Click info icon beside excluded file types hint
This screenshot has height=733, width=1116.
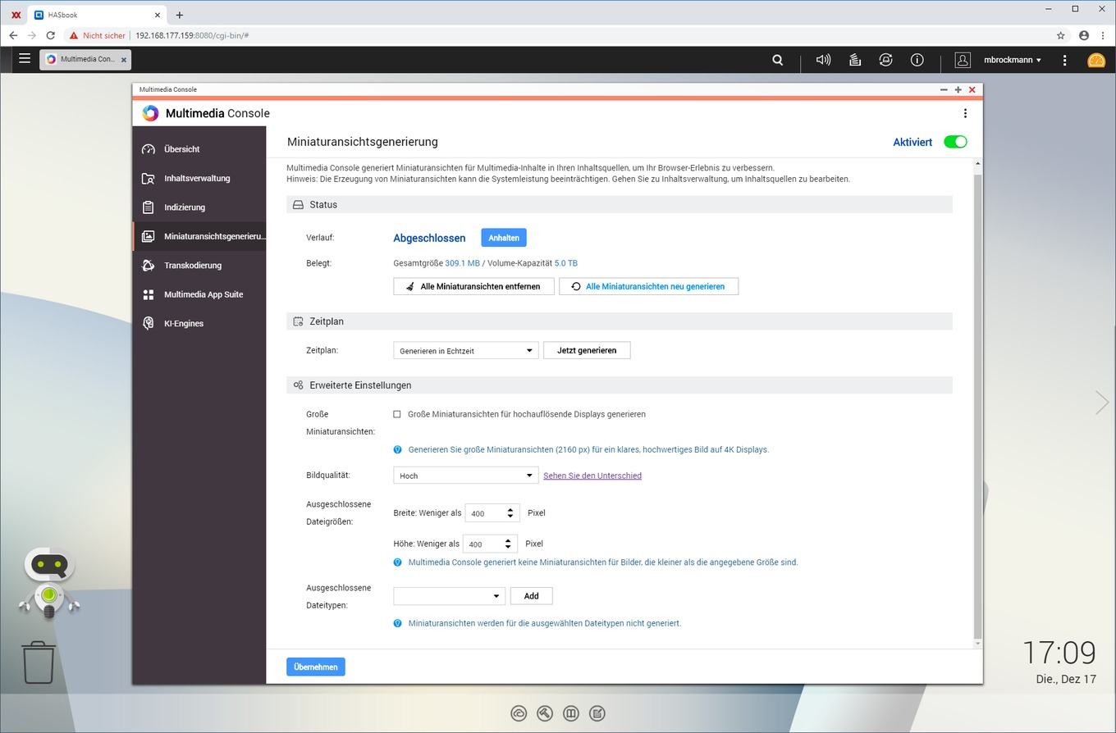pyautogui.click(x=398, y=623)
